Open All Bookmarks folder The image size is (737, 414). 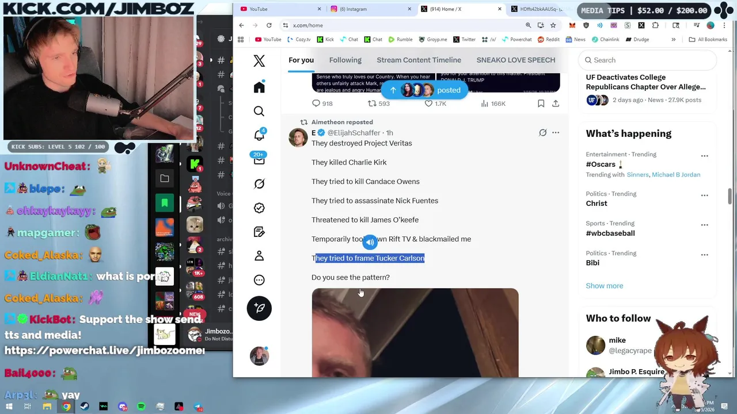click(708, 40)
